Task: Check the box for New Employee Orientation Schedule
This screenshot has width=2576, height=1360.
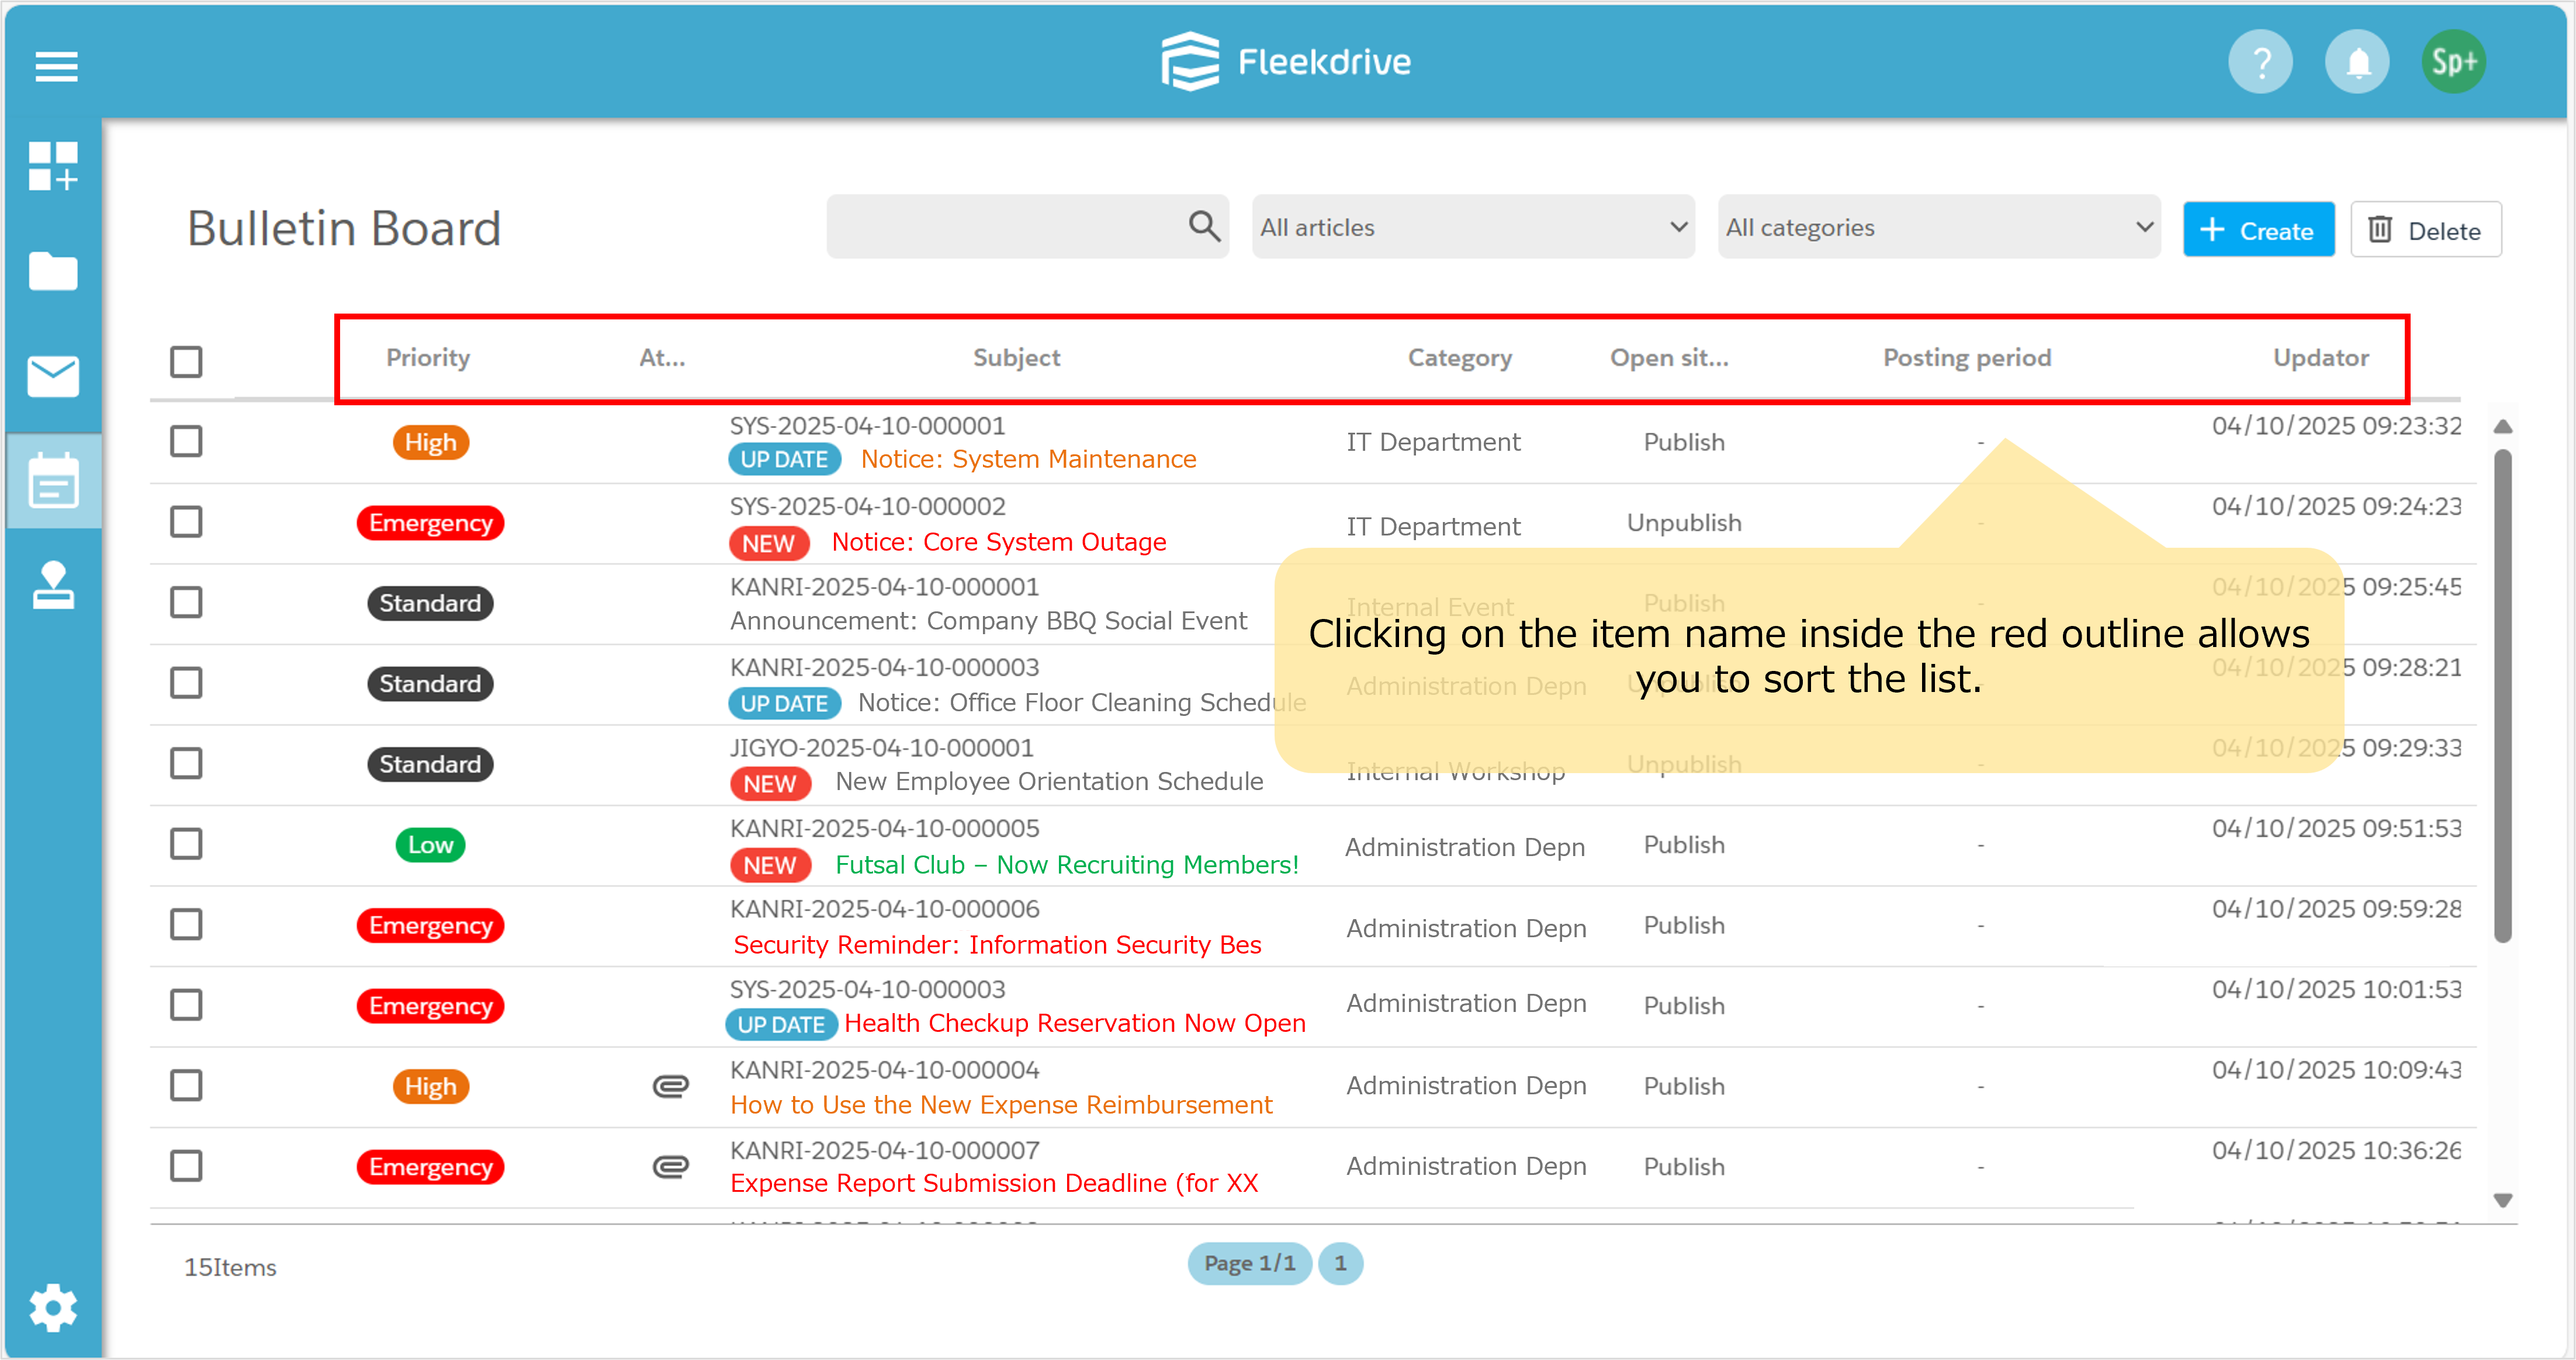Action: coord(186,763)
